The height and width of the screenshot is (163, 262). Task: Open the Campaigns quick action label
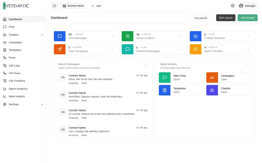pyautogui.click(x=227, y=76)
